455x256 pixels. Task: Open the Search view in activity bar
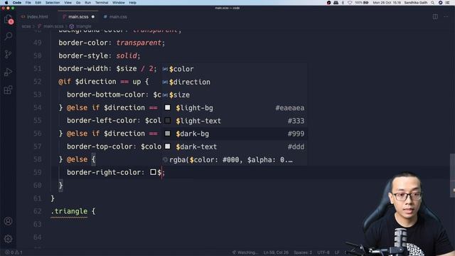[x=8, y=36]
